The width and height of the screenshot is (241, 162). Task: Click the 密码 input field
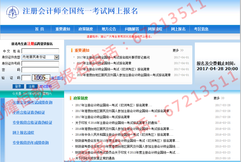40,70
